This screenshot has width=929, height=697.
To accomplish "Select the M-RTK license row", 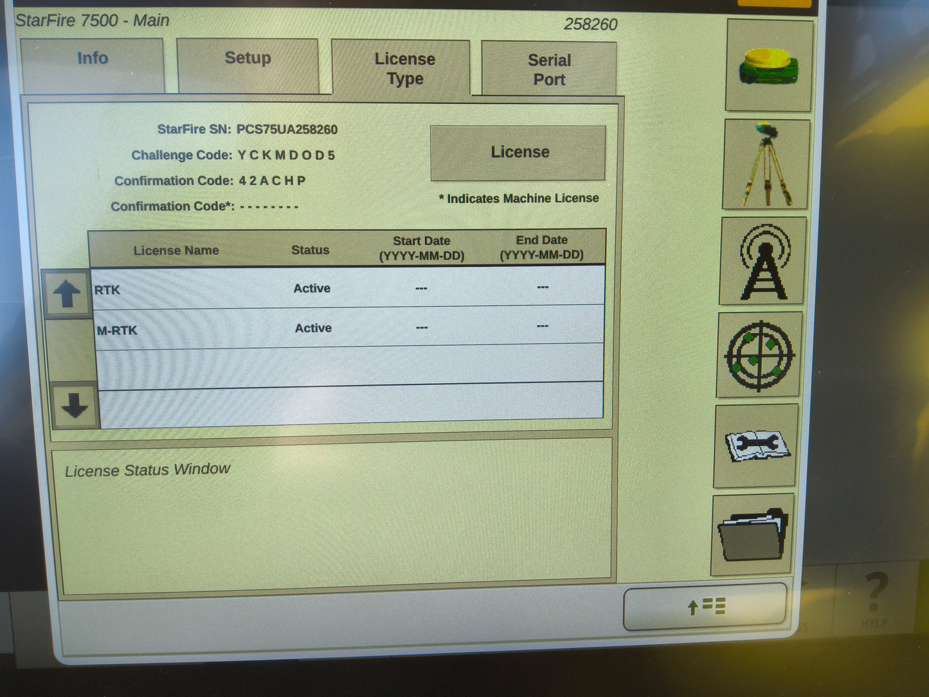I will [x=321, y=329].
